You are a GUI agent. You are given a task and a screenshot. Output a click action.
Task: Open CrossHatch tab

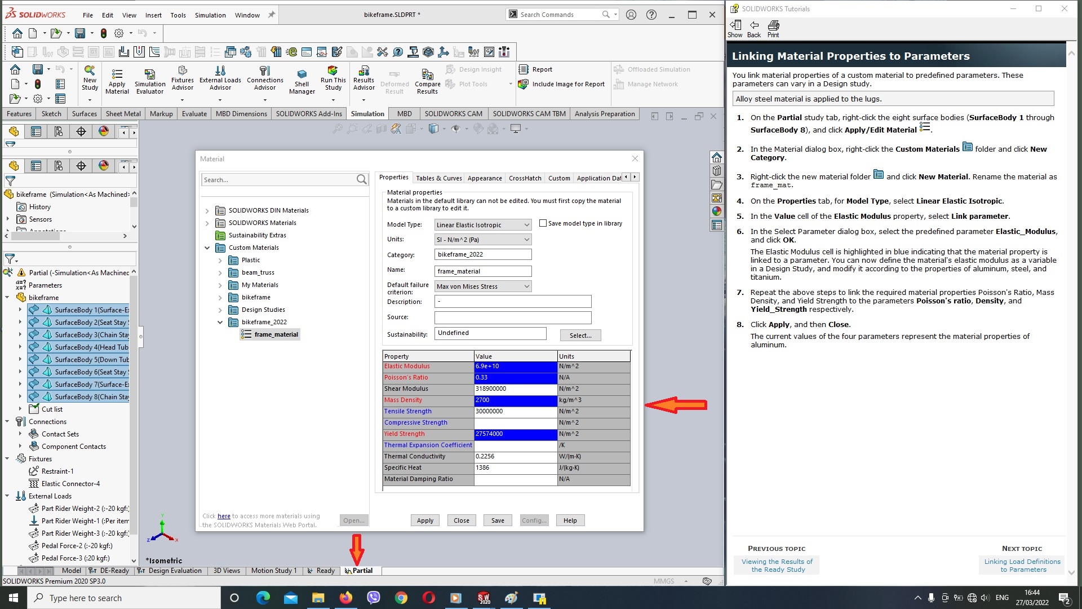pos(525,178)
